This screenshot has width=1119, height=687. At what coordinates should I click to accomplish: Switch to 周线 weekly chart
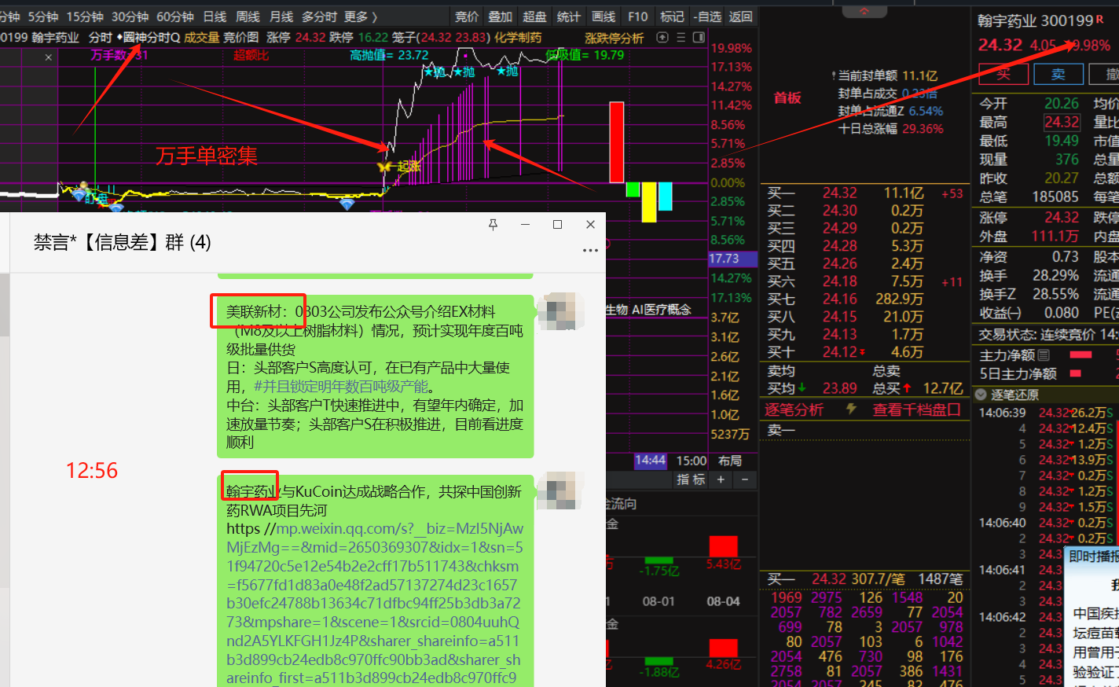pos(248,17)
